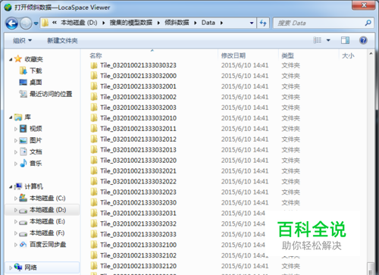Select folder Tile_03201002133303​0323
Screen dimensions: 379x275
tap(138, 65)
